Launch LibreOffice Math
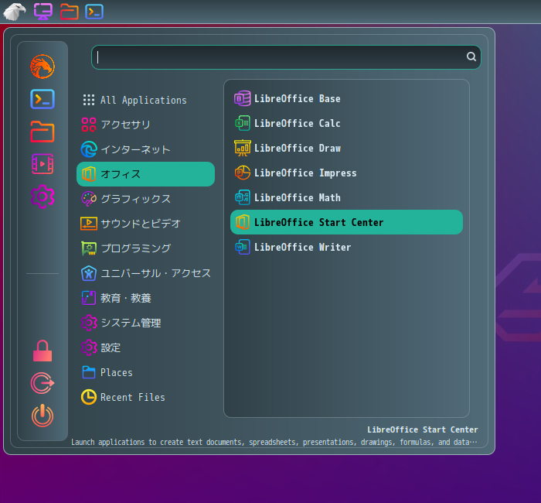 (346, 197)
